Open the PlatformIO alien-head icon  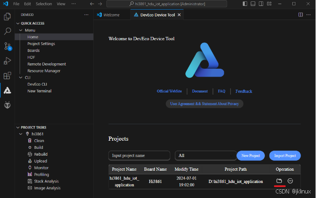point(7,105)
